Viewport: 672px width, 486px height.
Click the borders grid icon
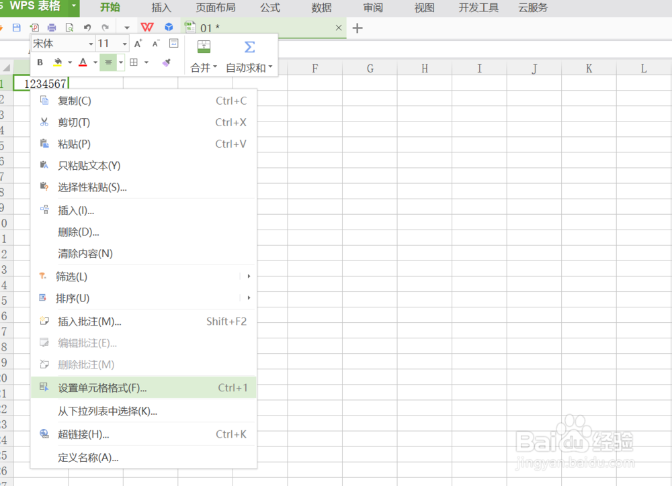[x=134, y=62]
